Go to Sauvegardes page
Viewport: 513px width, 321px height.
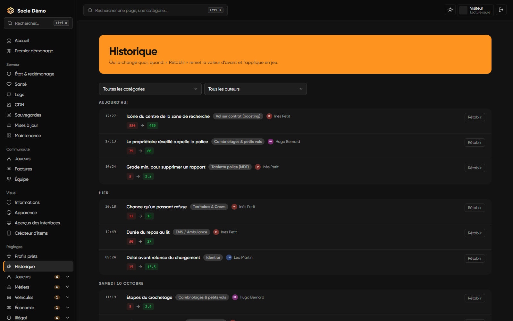coord(38,115)
